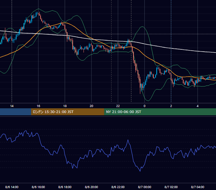Viewport: 216px width, 190px height.
Task: Click hour label 2 on price chart axis
Action: 171,106
